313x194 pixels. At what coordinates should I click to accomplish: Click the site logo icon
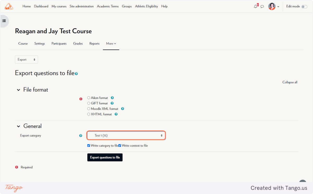pos(9,6)
